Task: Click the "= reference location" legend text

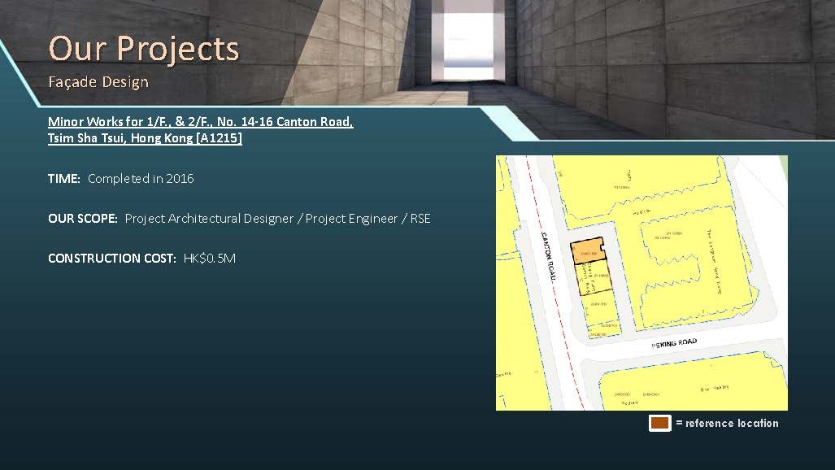Action: pos(726,423)
